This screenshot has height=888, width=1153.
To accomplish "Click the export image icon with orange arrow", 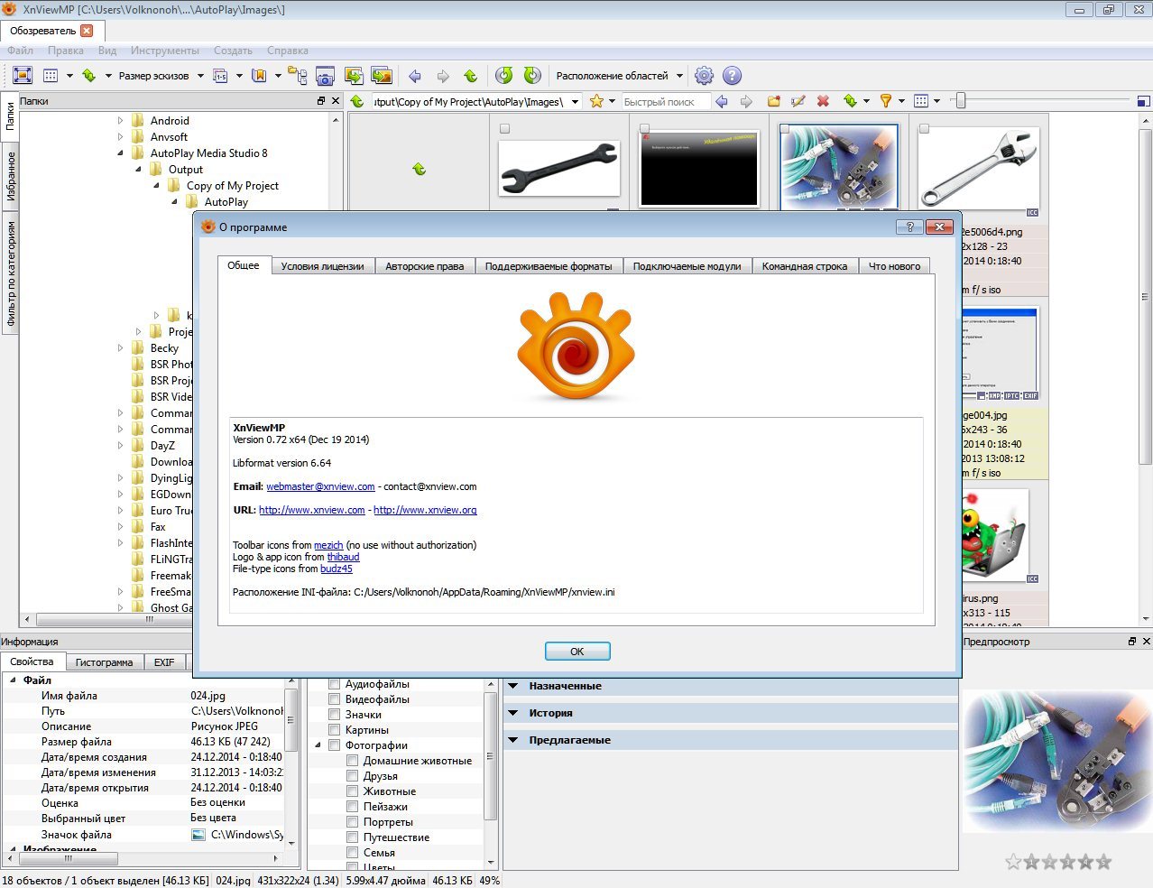I will pos(382,76).
